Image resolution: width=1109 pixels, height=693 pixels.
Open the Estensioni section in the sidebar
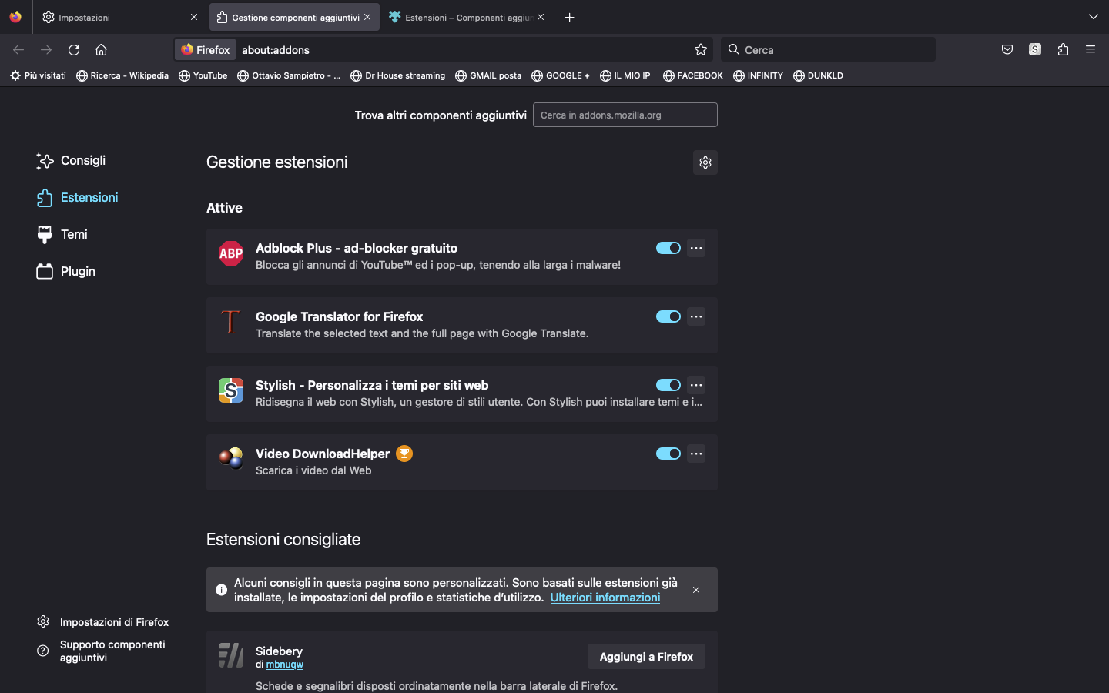[x=89, y=198]
